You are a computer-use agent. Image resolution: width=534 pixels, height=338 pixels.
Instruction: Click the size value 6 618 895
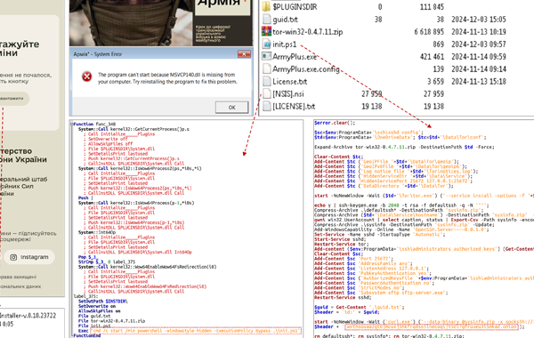[x=429, y=32]
